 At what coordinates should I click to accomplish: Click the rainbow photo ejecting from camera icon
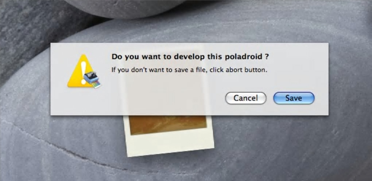tap(97, 84)
